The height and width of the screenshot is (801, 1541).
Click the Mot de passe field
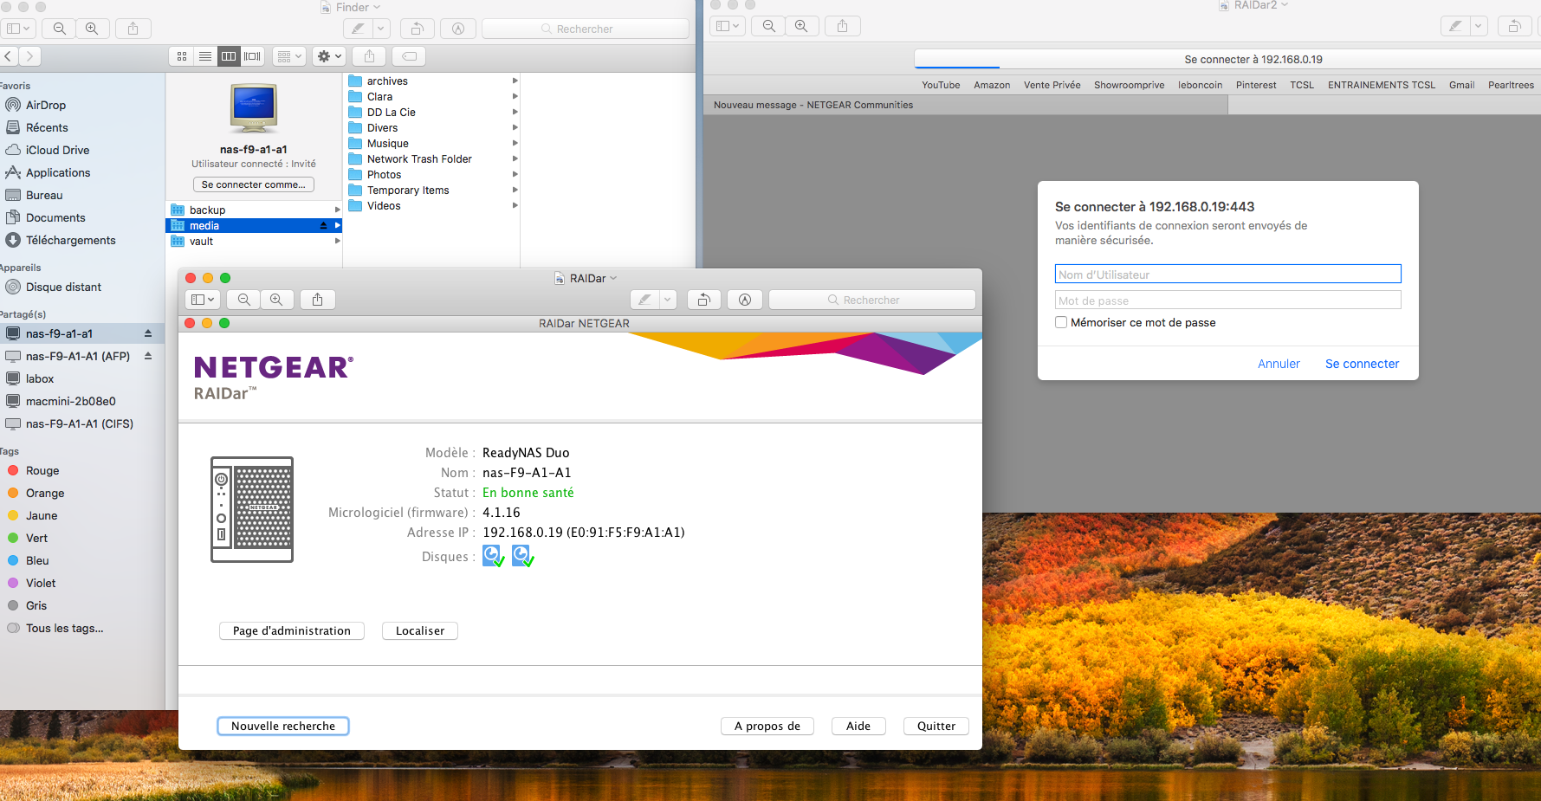click(1227, 300)
